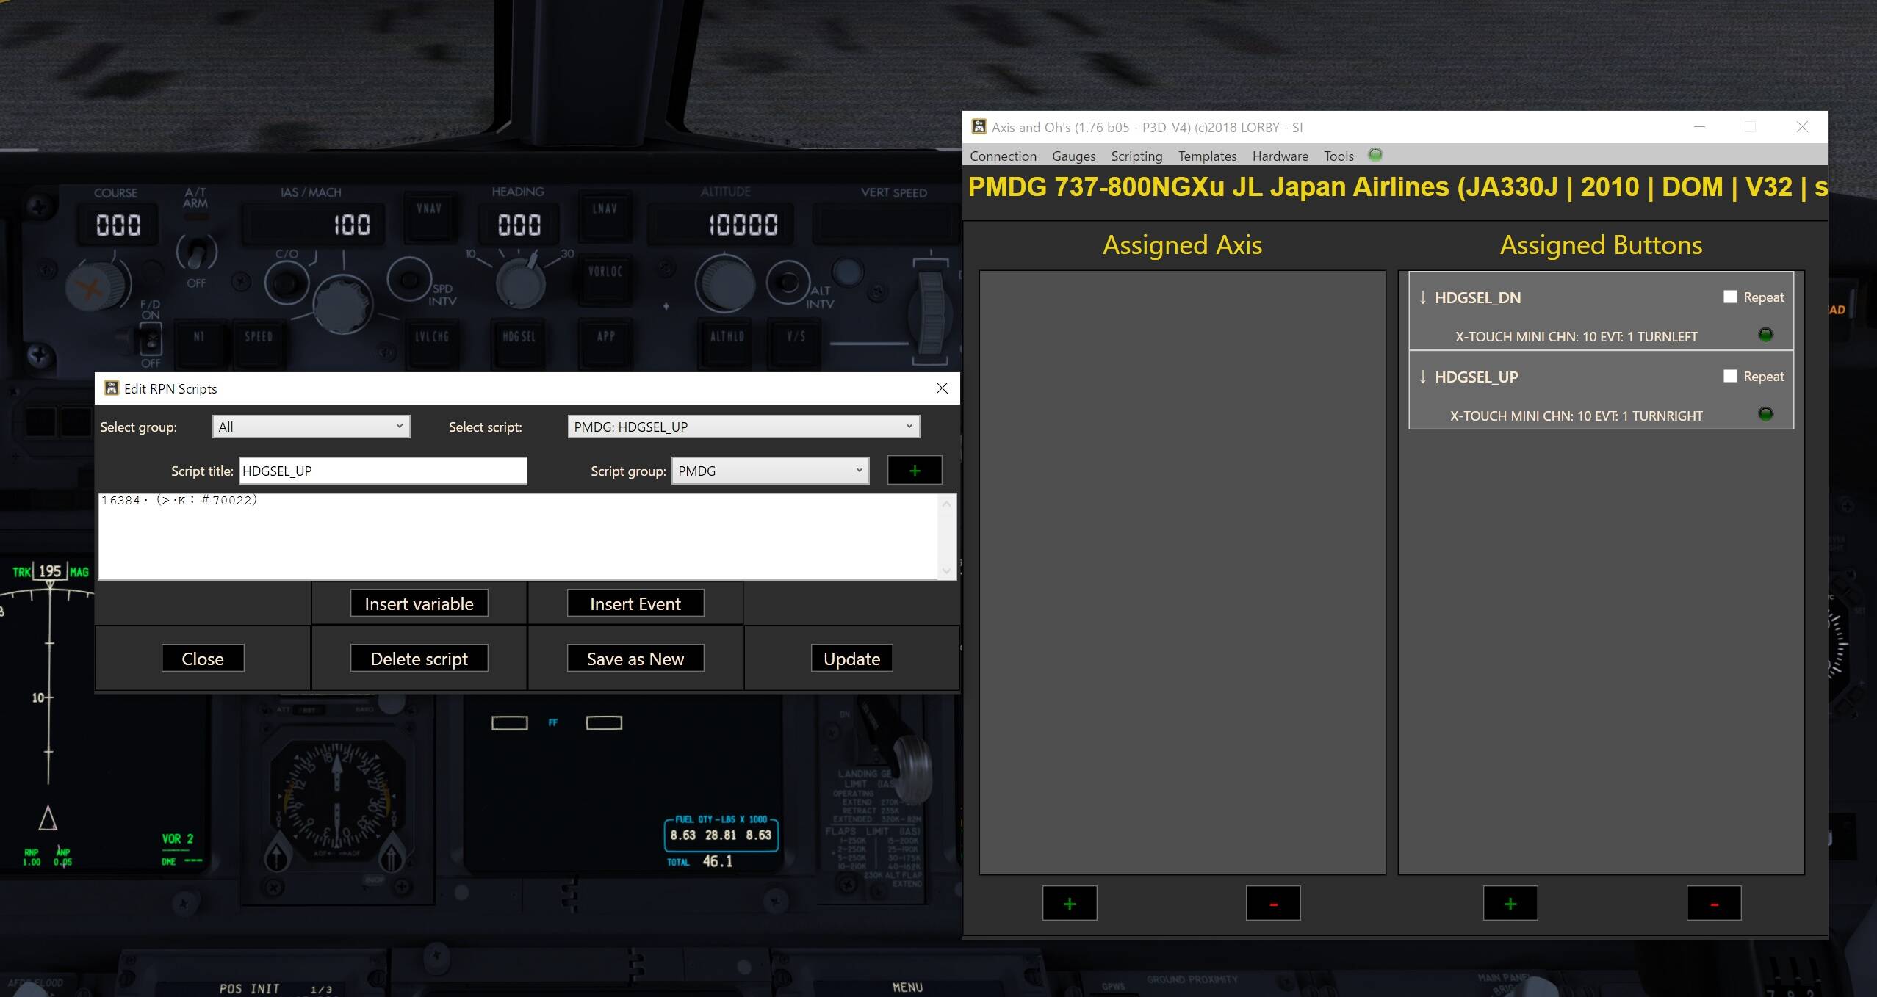Open the Select group dropdown
The image size is (1877, 997).
(399, 426)
